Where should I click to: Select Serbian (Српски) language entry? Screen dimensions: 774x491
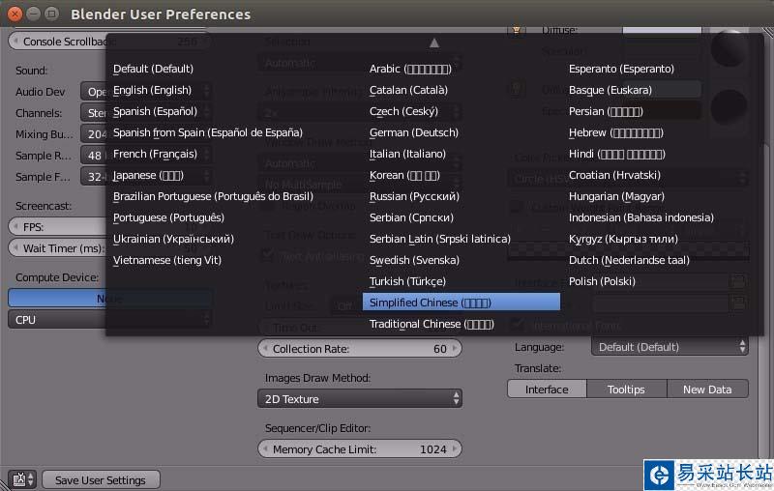pyautogui.click(x=411, y=217)
